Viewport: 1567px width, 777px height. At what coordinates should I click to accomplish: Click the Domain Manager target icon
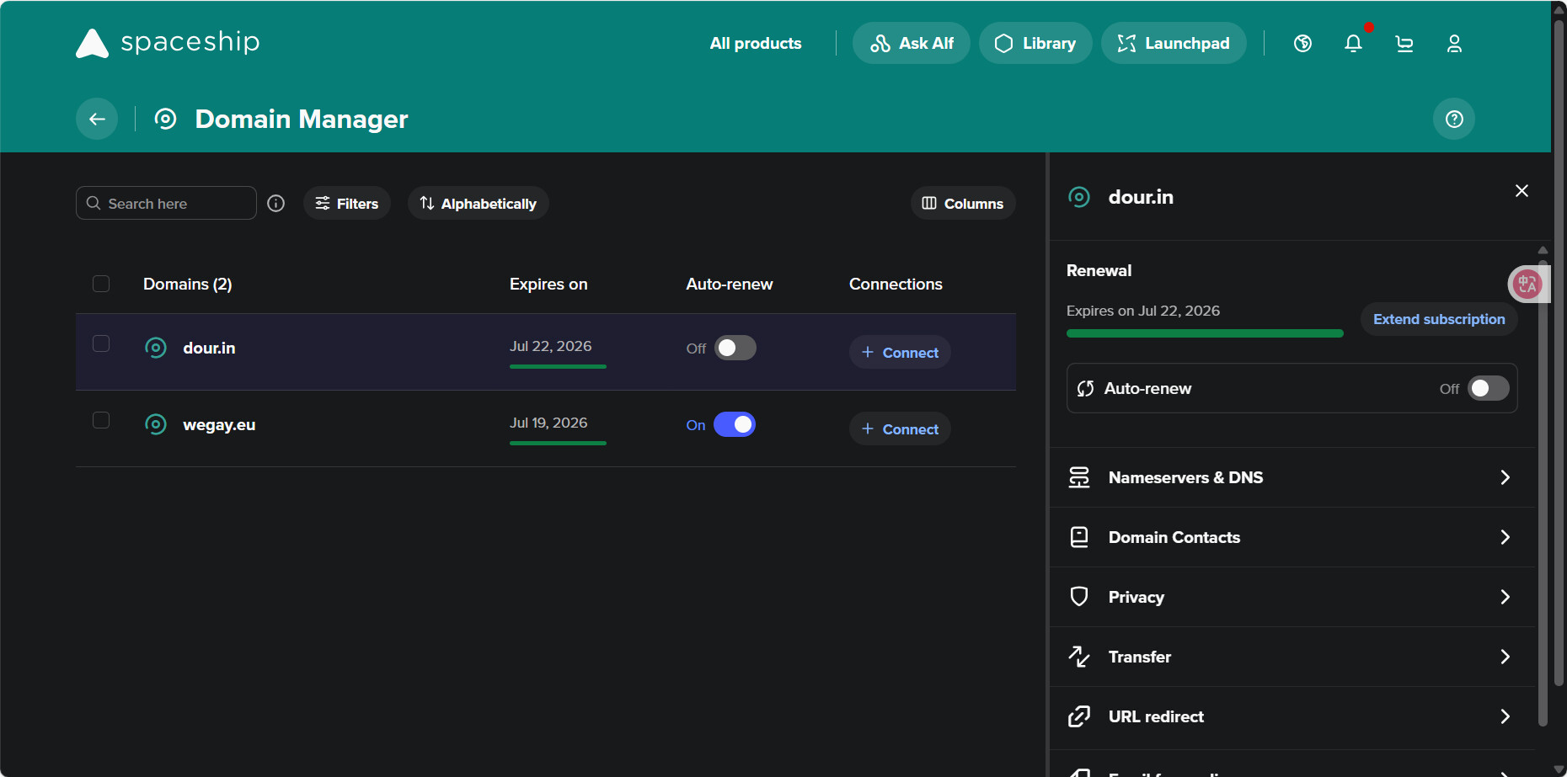[165, 119]
